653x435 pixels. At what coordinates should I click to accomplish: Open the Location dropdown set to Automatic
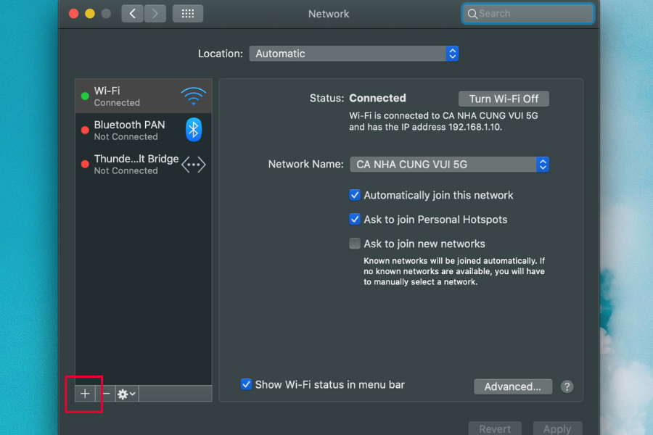pyautogui.click(x=353, y=54)
